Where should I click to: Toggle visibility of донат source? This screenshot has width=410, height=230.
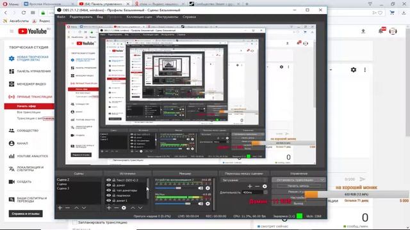pos(108,185)
